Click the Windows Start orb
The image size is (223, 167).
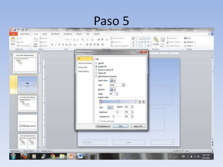[x=13, y=156]
